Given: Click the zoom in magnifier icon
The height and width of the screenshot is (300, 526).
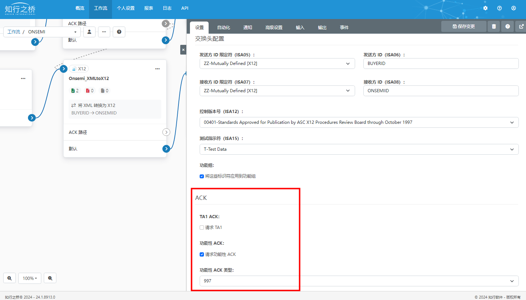Looking at the screenshot, I should coord(10,278).
